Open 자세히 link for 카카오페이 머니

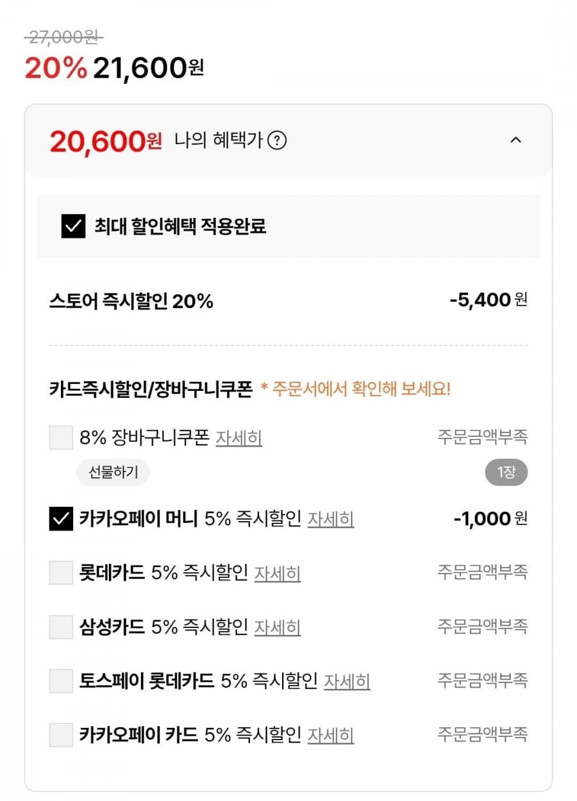tap(331, 519)
